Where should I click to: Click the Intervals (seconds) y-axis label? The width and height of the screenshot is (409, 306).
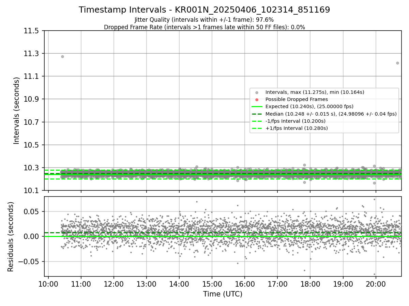[17, 111]
